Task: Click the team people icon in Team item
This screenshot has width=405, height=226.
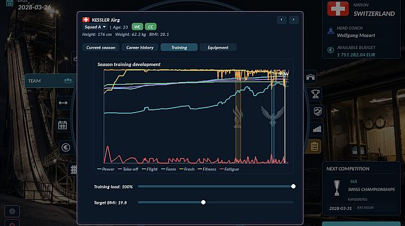Action: [x=68, y=81]
